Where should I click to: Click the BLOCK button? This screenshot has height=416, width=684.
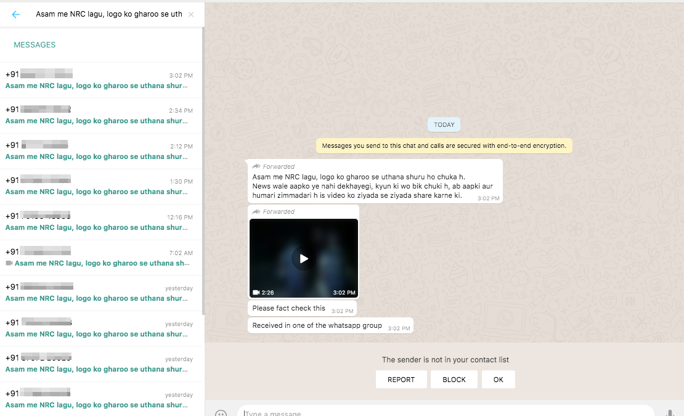coord(454,380)
